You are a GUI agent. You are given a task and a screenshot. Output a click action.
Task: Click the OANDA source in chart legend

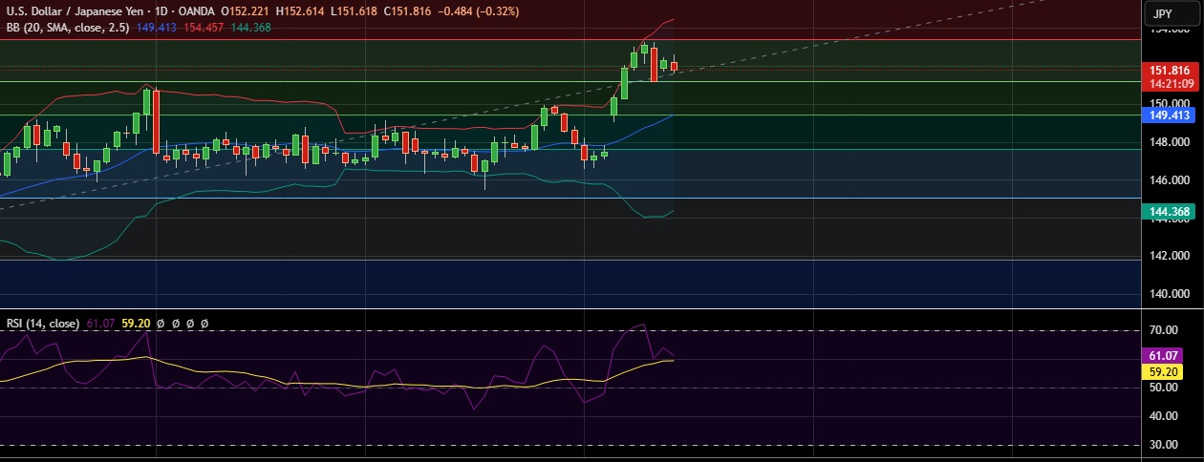click(x=198, y=11)
